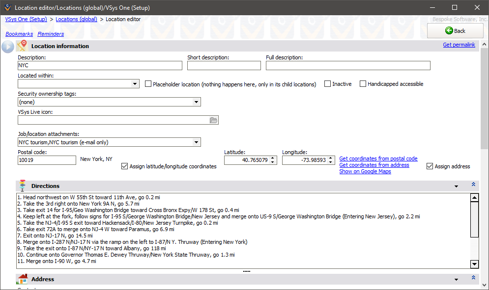Collapse Directions section with double chevron icon
Screen dimensions: 489x290
473,185
